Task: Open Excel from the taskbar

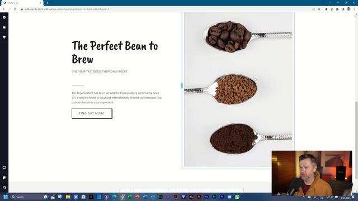Action: pos(130,197)
